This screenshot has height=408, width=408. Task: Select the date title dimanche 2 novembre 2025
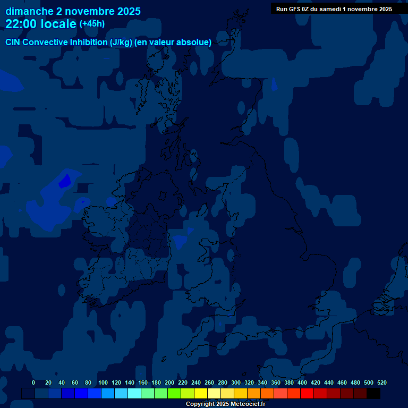click(x=73, y=11)
